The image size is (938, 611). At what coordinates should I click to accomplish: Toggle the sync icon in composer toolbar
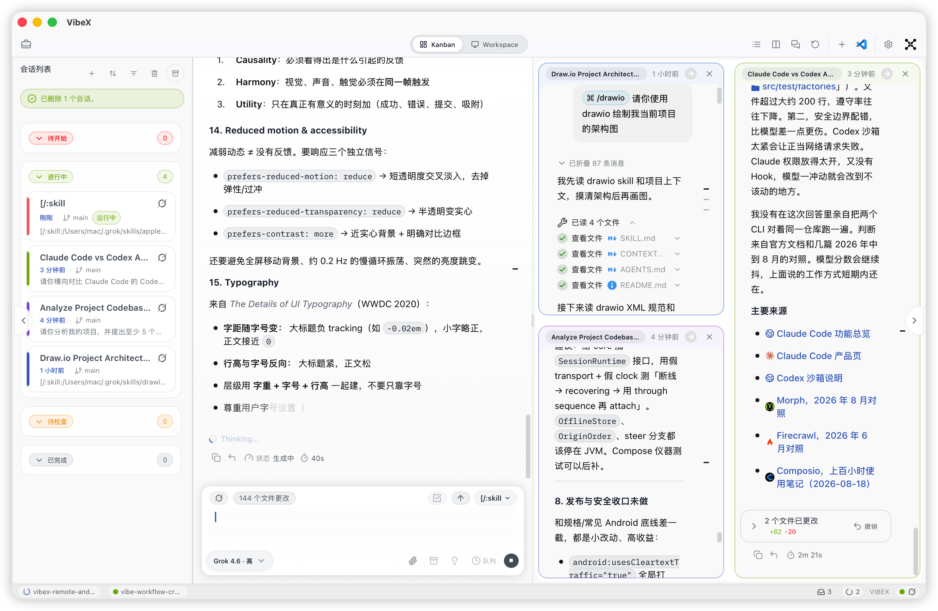[x=219, y=498]
